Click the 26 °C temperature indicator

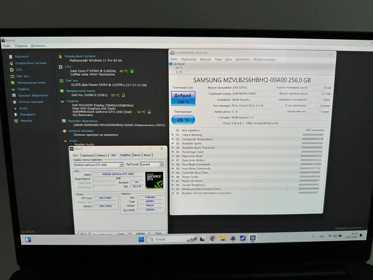[183, 120]
